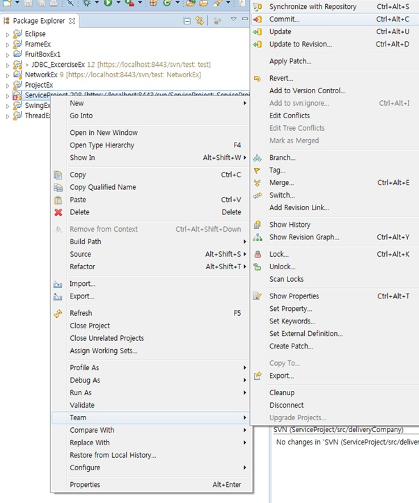Expand the Eclipse project node

click(x=8, y=34)
